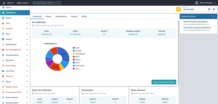Click the Competitive Exam icon
This screenshot has width=218, height=104.
3,92
